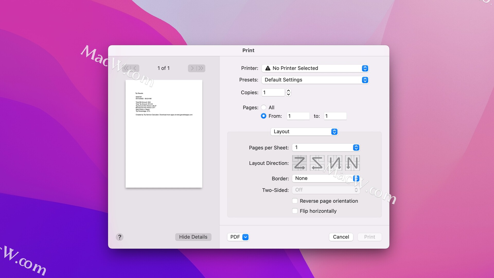The image size is (494, 278).
Task: Open the PDF dropdown menu
Action: [x=238, y=237]
